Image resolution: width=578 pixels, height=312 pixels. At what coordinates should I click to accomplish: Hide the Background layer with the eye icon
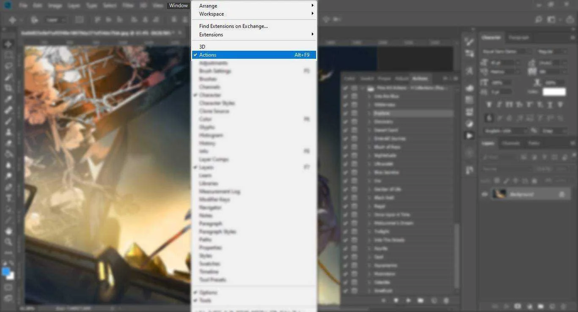coord(485,194)
